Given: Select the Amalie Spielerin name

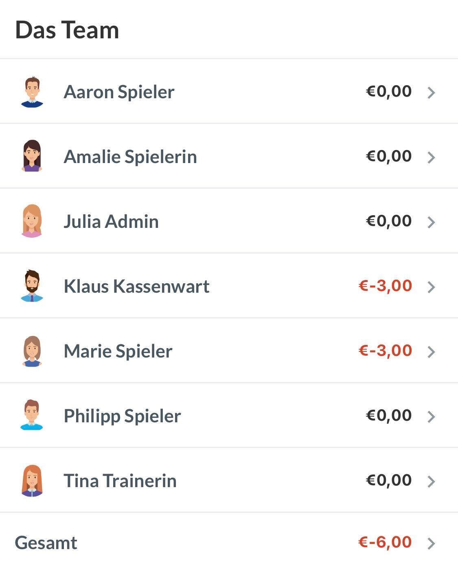Looking at the screenshot, I should [130, 157].
